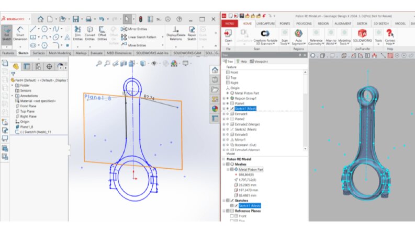Image resolution: width=415 pixels, height=233 pixels.
Task: Click the Repair Sketch tool
Action: tap(192, 33)
